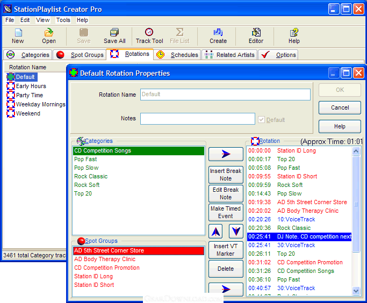Image resolution: width=367 pixels, height=303 pixels.
Task: Switch to the Spot Groups tab
Action: tap(80, 55)
